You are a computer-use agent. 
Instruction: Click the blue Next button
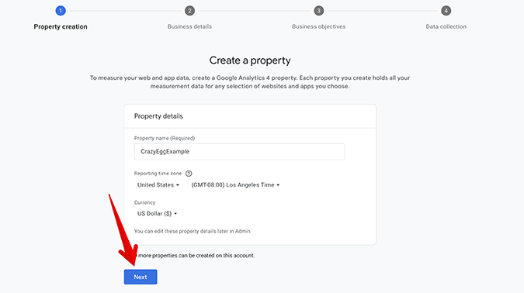click(x=141, y=277)
